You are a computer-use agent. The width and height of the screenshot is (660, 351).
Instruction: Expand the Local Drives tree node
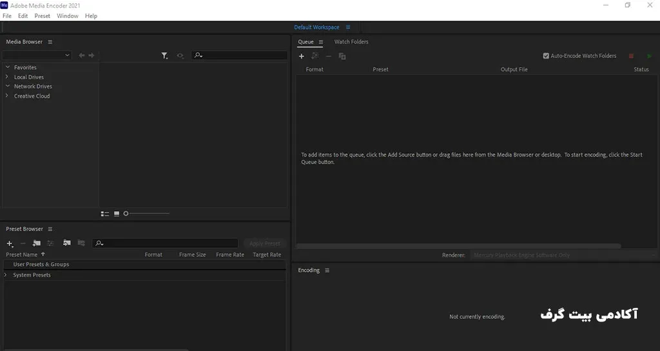pos(7,77)
